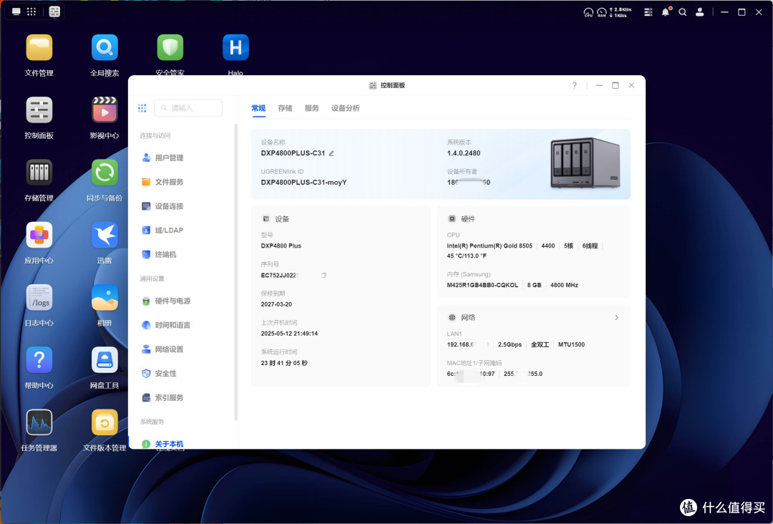Click the show desktop icon in top bar
The image size is (773, 524).
(x=16, y=11)
